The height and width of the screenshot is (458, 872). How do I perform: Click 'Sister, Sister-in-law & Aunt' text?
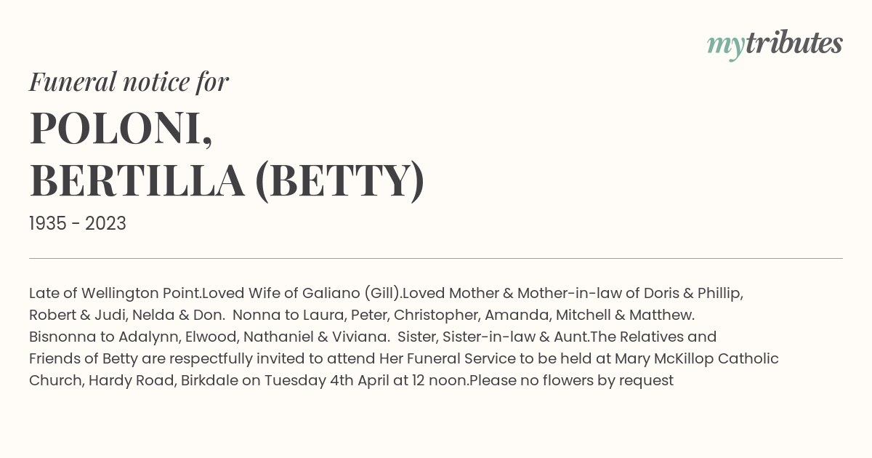coord(494,337)
